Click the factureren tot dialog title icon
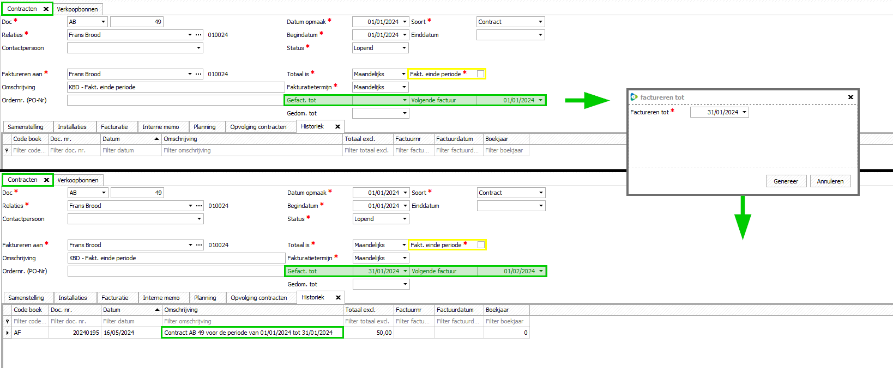Image resolution: width=893 pixels, height=368 pixels. point(634,97)
